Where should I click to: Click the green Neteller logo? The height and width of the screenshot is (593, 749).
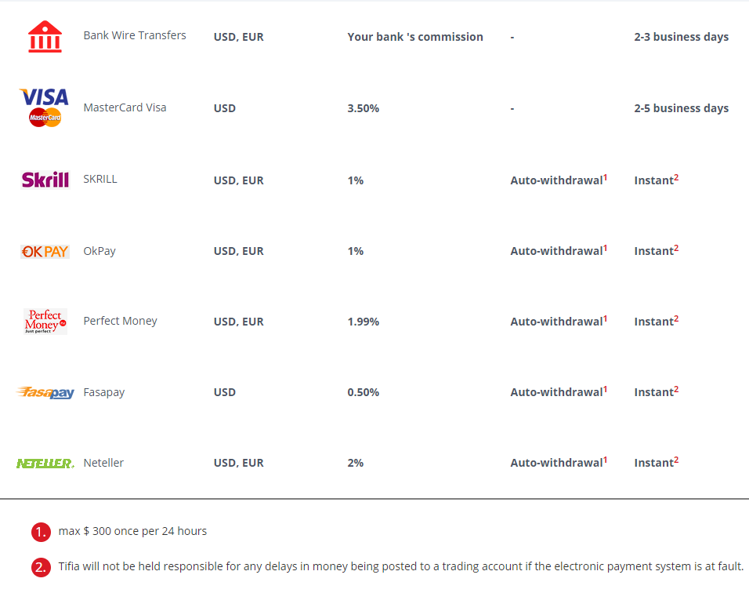(x=45, y=464)
